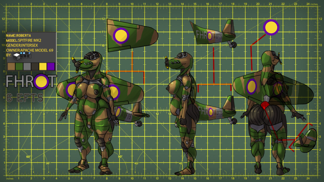324x182 pixels.
Task: Choose the yellow color swatch
Action: (x=43, y=66)
